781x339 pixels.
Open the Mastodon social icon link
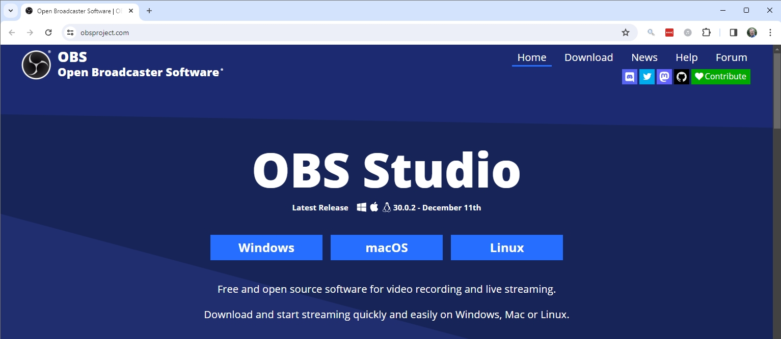(664, 77)
